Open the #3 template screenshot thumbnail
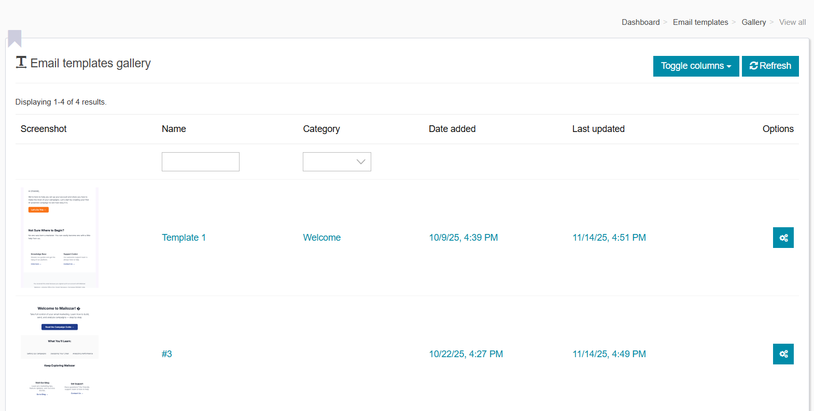Screen dimensions: 814x411 click(60, 352)
